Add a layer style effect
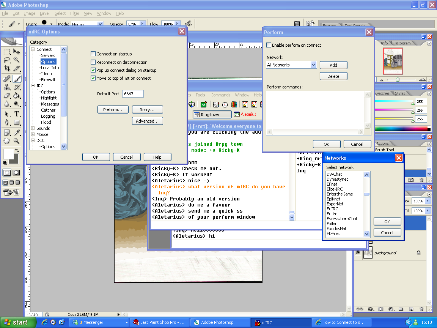Image resolution: width=437 pixels, height=328 pixels. pyautogui.click(x=370, y=309)
